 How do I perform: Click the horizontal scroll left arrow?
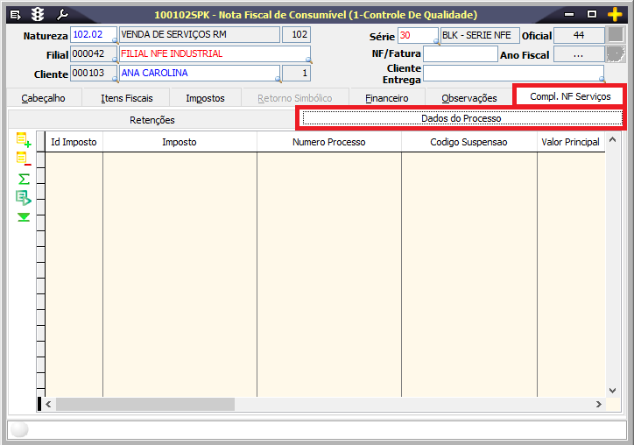pos(48,404)
